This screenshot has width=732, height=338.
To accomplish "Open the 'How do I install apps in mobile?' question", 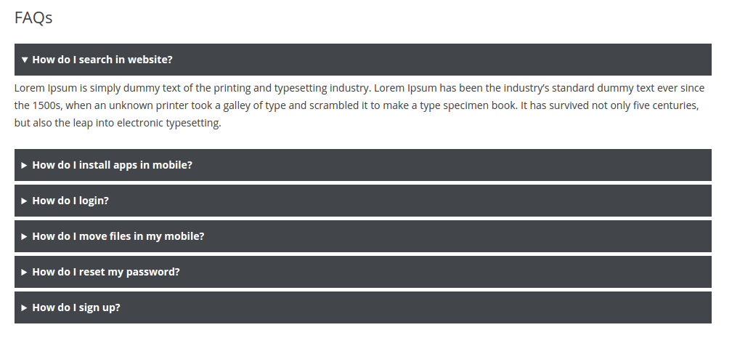I will tap(112, 165).
